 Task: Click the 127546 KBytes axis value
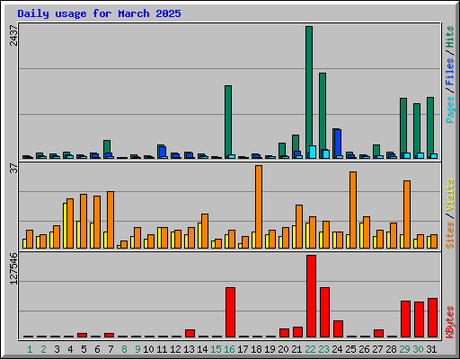(x=13, y=268)
